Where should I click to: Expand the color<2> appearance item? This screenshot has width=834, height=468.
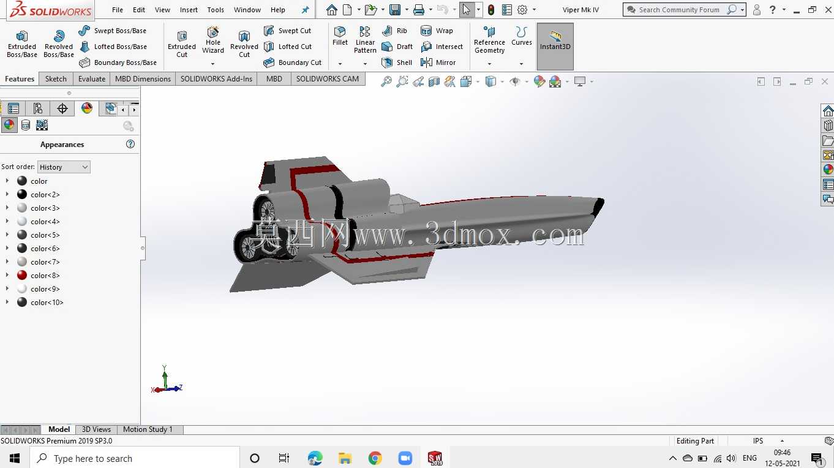coord(7,195)
